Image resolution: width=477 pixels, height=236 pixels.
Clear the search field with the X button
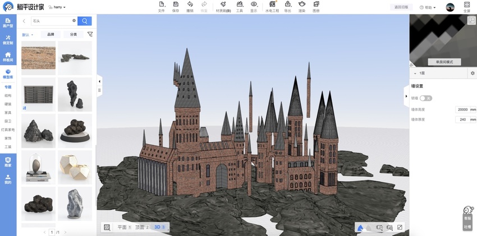(74, 21)
